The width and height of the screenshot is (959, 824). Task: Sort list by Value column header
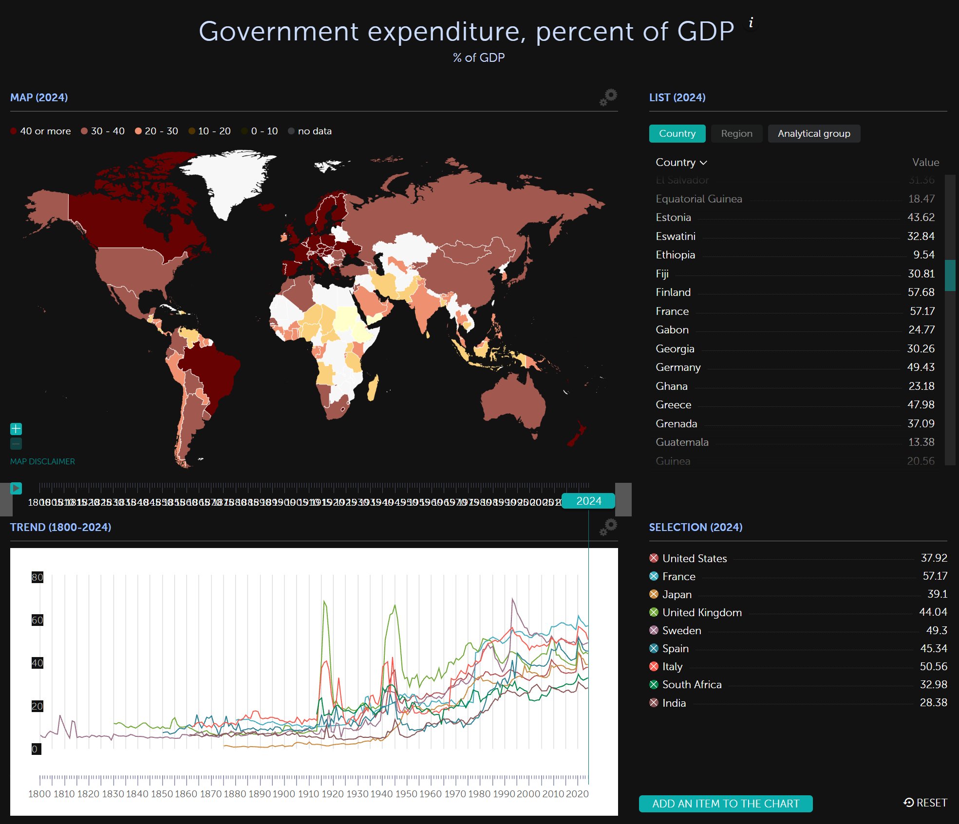click(x=925, y=162)
